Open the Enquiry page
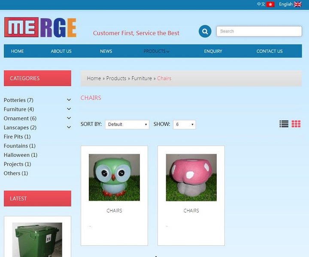 pos(213,51)
